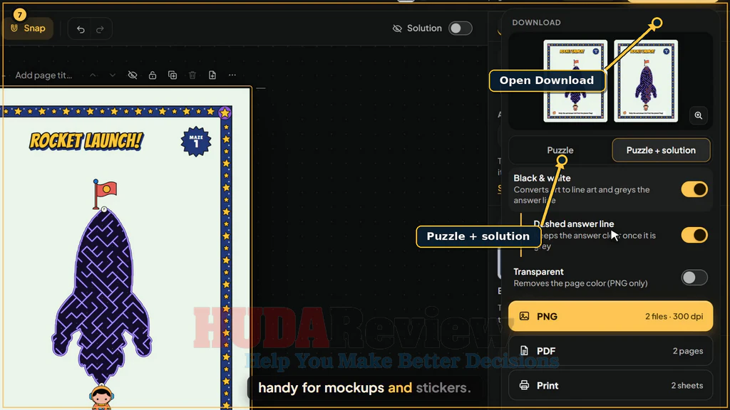The width and height of the screenshot is (730, 410).
Task: Select the puzzle preview thumbnail
Action: click(x=575, y=81)
